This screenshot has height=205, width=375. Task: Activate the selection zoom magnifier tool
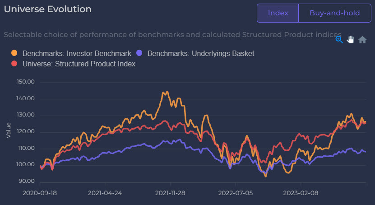coord(339,40)
